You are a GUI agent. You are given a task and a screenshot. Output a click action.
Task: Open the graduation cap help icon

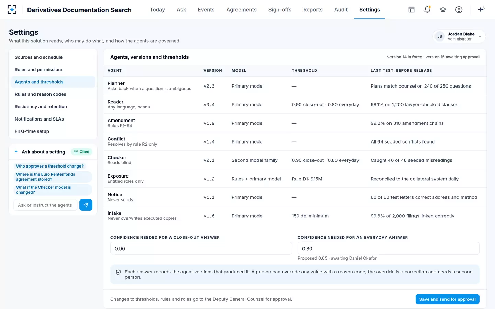coord(443,10)
